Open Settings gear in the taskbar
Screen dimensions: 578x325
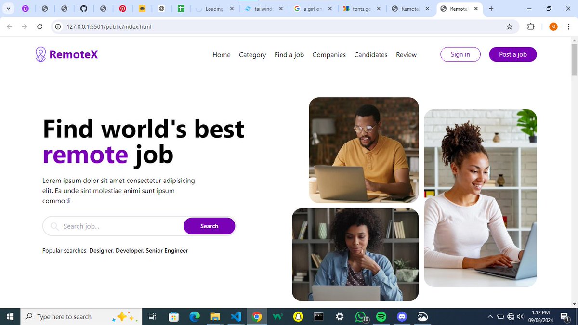click(x=340, y=316)
